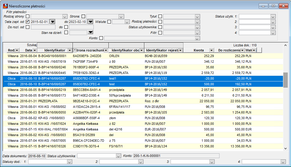291x167 pixels.
Task: Open the Rodz column header filter arrow
Action: coord(17,51)
